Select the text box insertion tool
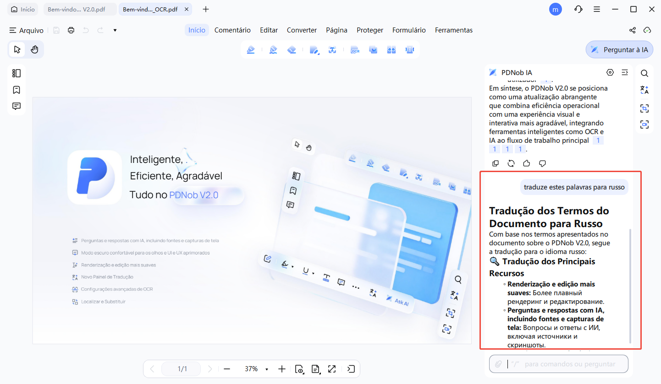 click(x=333, y=49)
